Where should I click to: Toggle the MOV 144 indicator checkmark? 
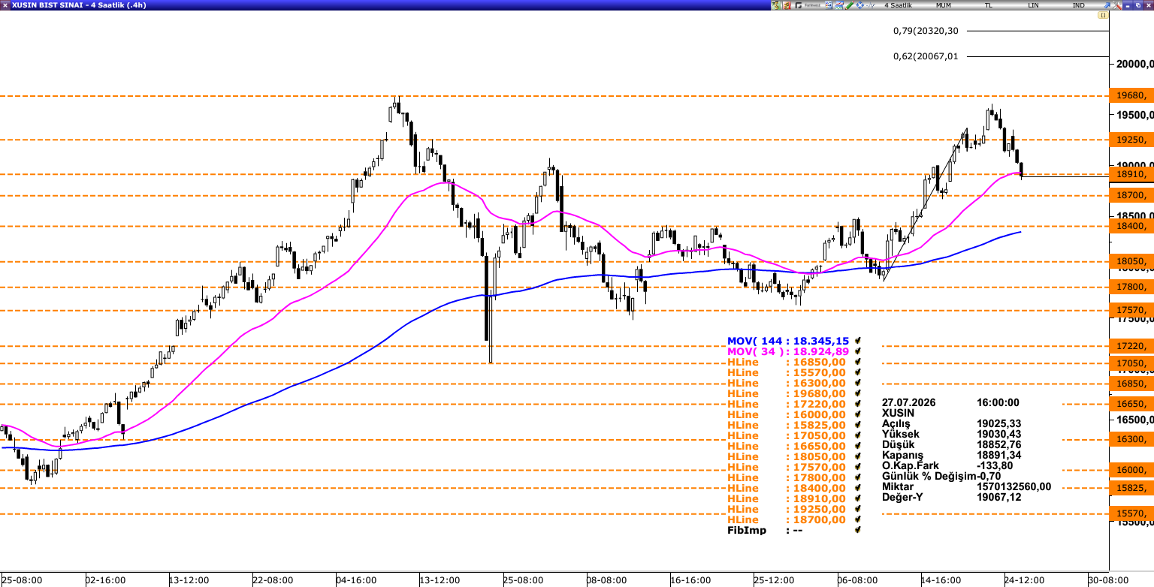click(x=858, y=341)
